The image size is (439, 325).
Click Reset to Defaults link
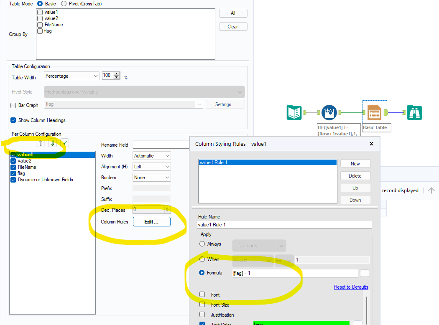click(351, 287)
